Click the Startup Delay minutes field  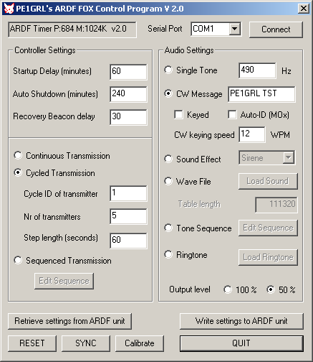pyautogui.click(x=128, y=72)
